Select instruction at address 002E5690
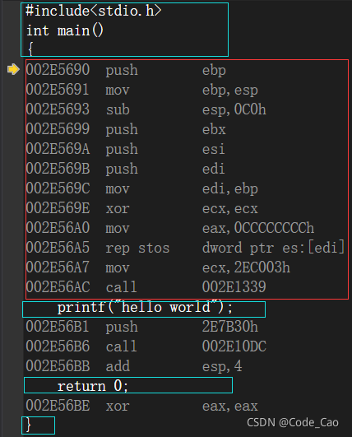The height and width of the screenshot is (437, 352). (126, 70)
